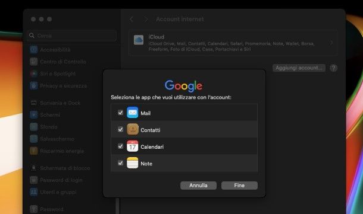This screenshot has width=363, height=214.
Task: Select the Contatti label text
Action: tap(151, 130)
